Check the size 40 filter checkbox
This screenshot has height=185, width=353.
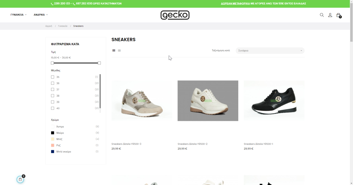52,108
